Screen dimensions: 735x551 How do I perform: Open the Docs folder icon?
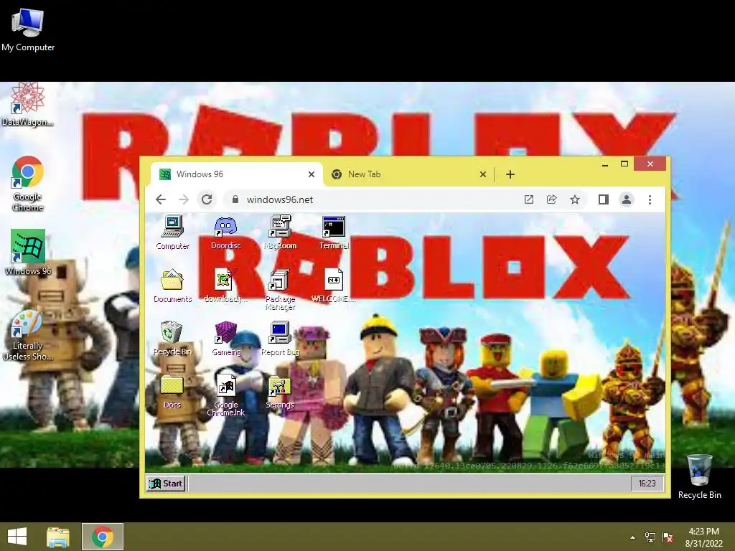172,392
